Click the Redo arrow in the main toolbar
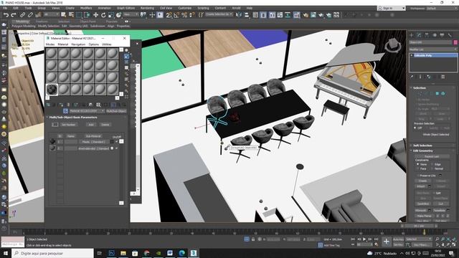This screenshot has height=258, width=459. [x=14, y=14]
